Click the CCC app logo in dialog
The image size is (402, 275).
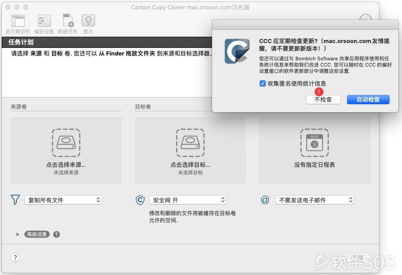click(237, 51)
